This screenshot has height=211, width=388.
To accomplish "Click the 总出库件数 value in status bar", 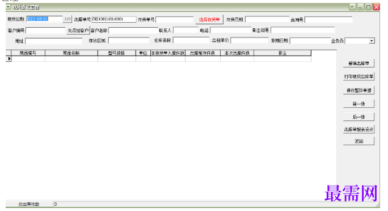I will 56,204.
